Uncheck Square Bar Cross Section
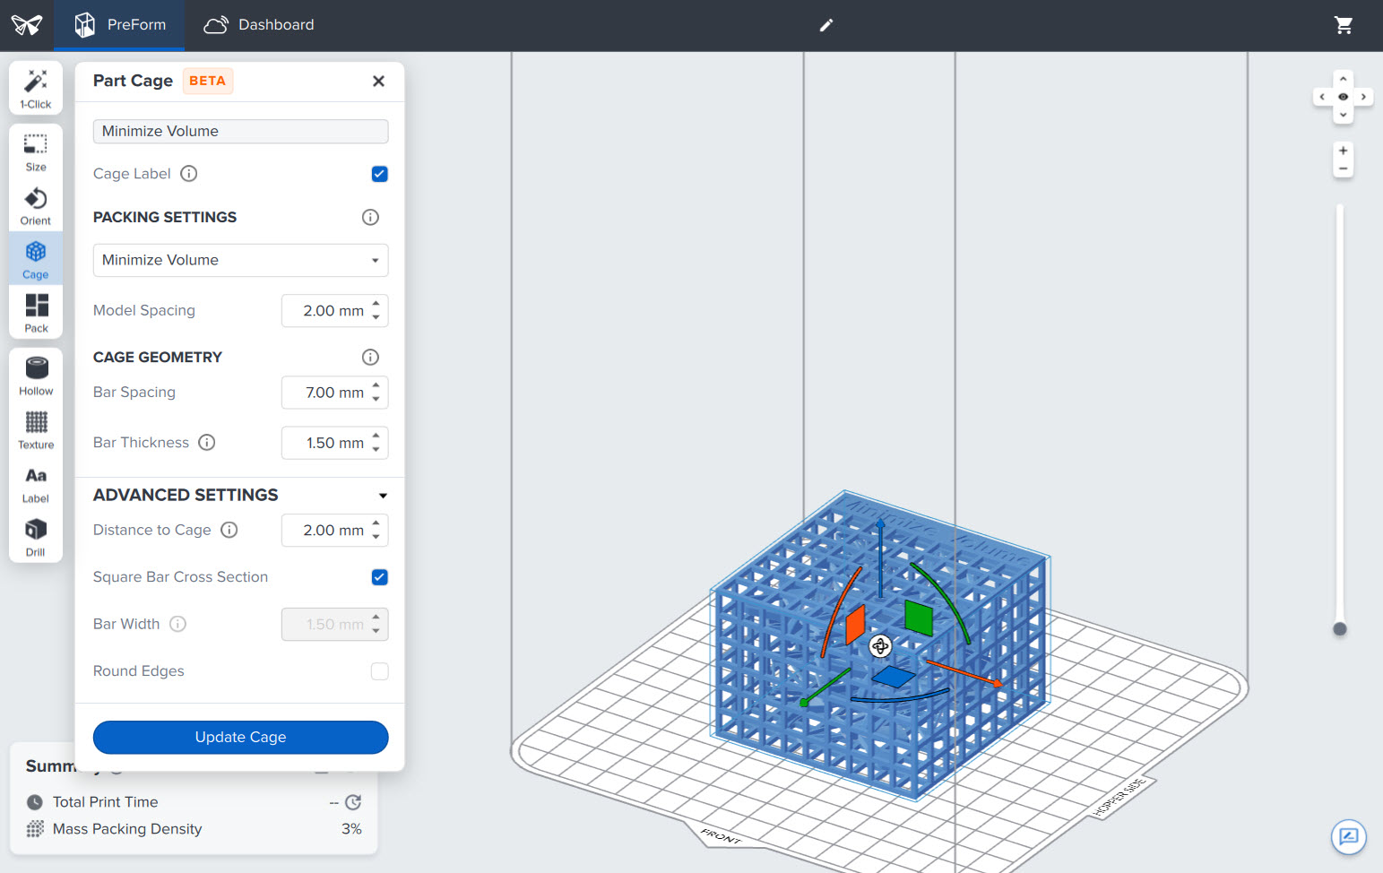1383x873 pixels. 379,577
